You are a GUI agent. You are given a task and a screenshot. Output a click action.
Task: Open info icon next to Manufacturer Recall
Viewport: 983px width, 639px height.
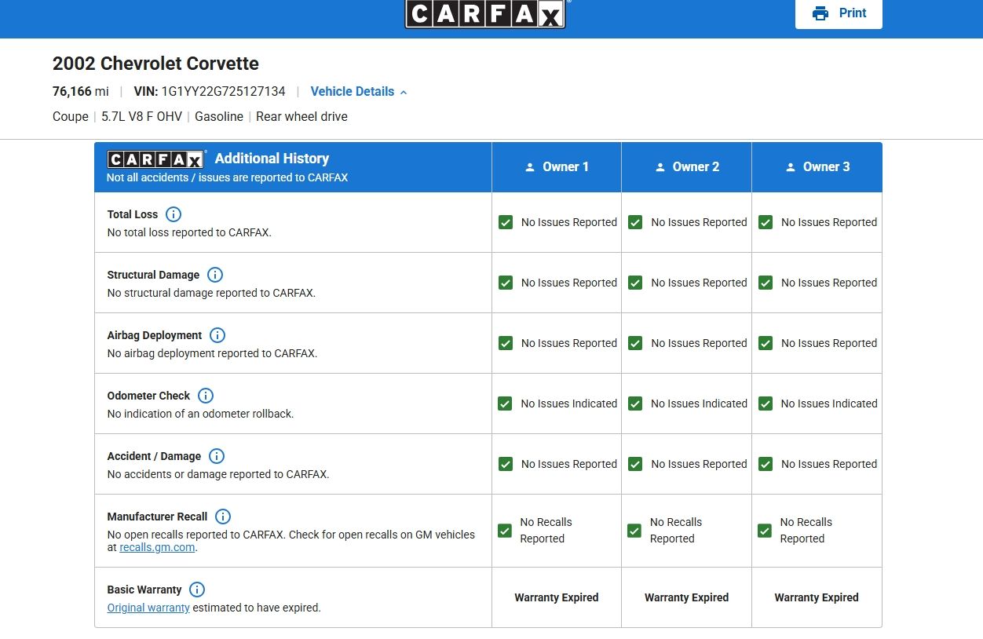tap(223, 517)
